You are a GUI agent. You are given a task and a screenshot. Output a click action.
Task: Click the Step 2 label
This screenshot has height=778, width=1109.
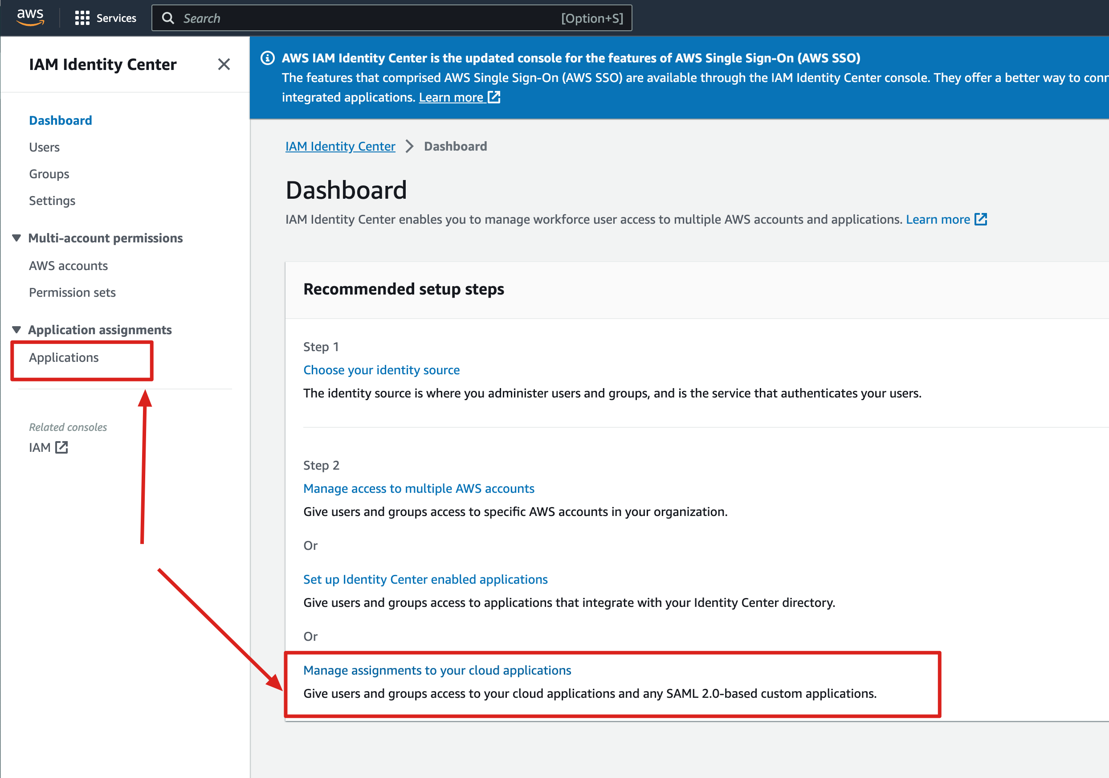321,465
